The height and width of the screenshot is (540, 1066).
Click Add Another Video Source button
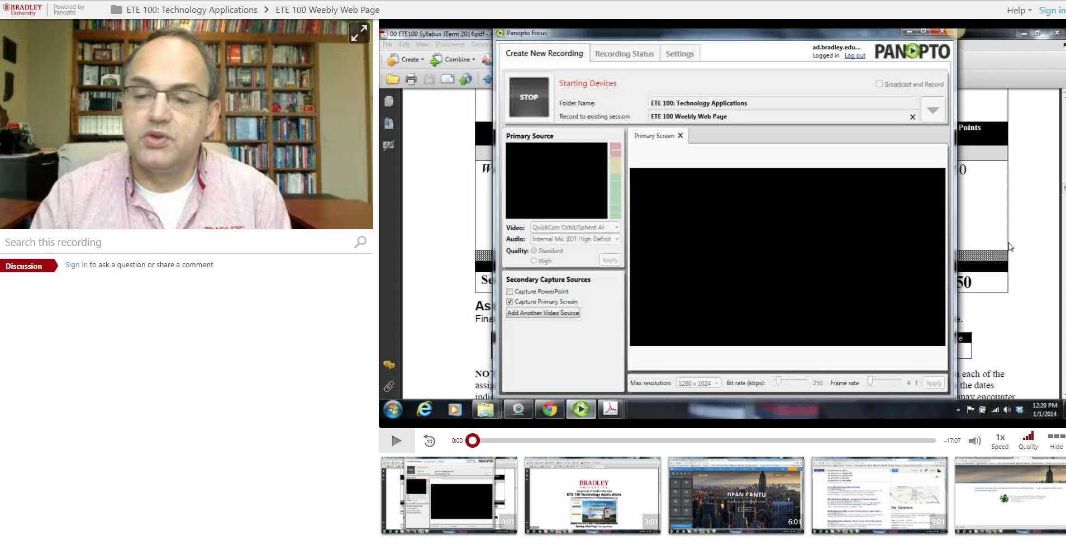(542, 312)
